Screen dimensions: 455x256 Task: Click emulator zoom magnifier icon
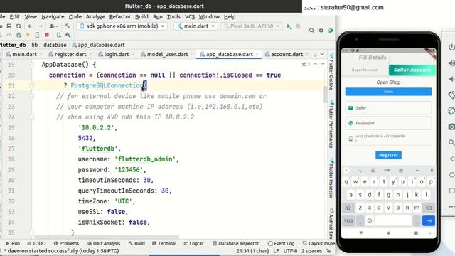click(x=451, y=142)
